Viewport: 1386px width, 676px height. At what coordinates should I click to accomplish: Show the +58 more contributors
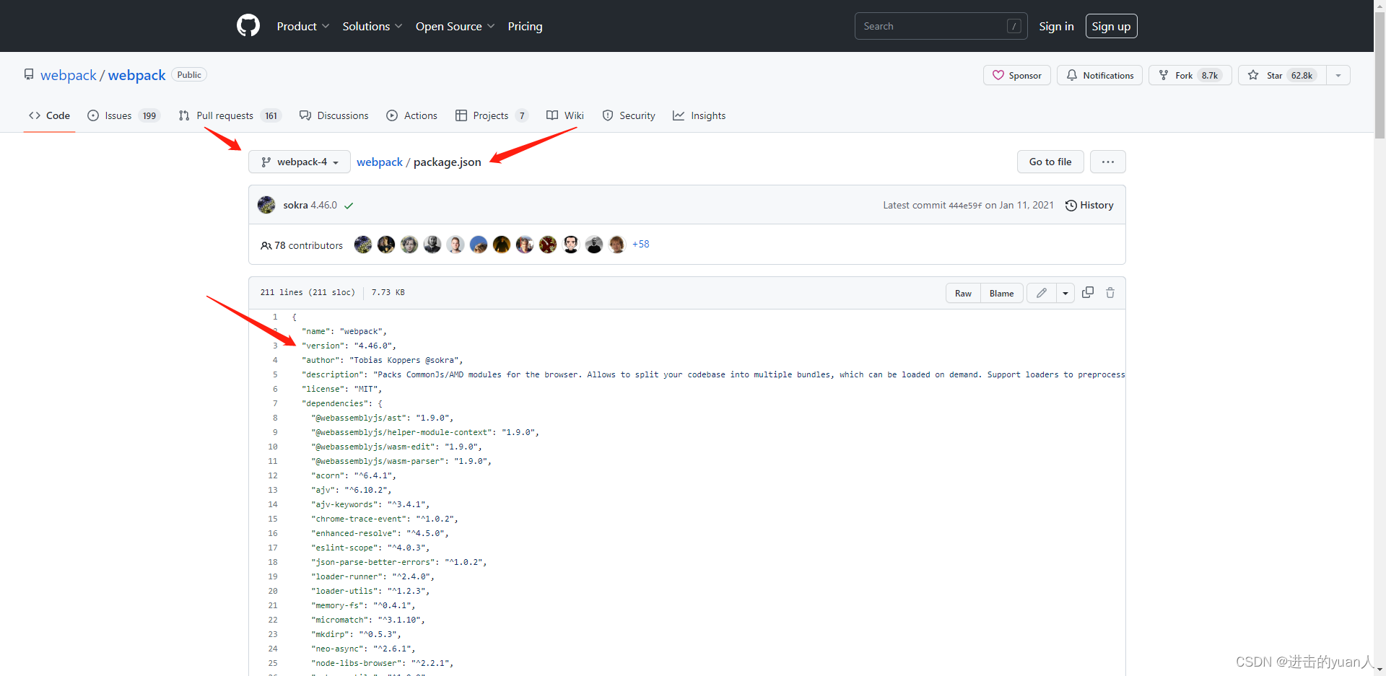tap(641, 244)
